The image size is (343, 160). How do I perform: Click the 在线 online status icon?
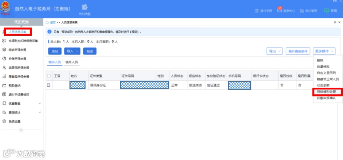(x=327, y=11)
